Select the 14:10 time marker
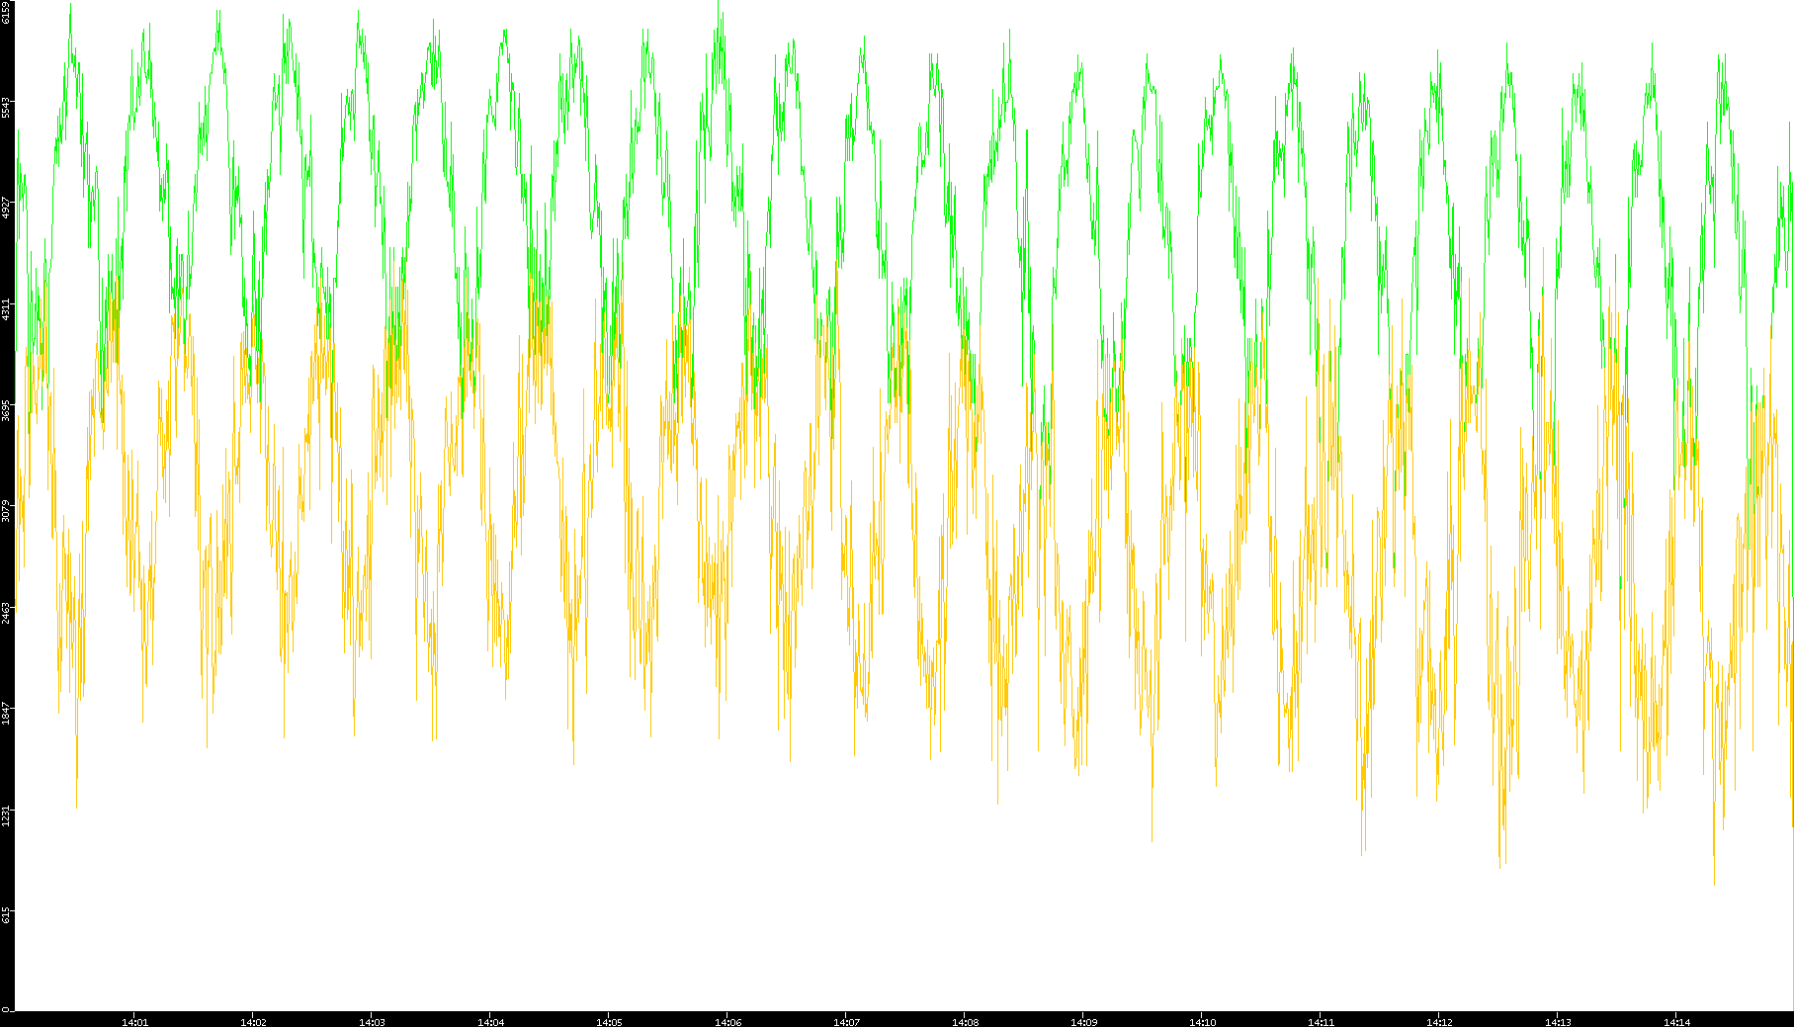1794x1027 pixels. coord(1202,1022)
